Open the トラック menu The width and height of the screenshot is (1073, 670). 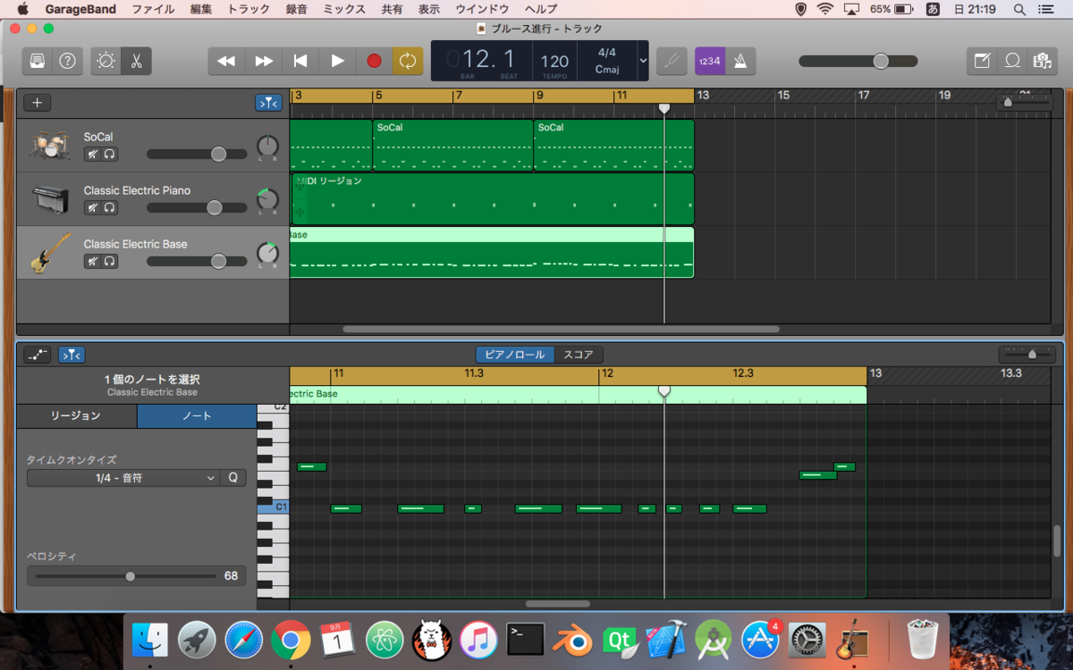249,9
